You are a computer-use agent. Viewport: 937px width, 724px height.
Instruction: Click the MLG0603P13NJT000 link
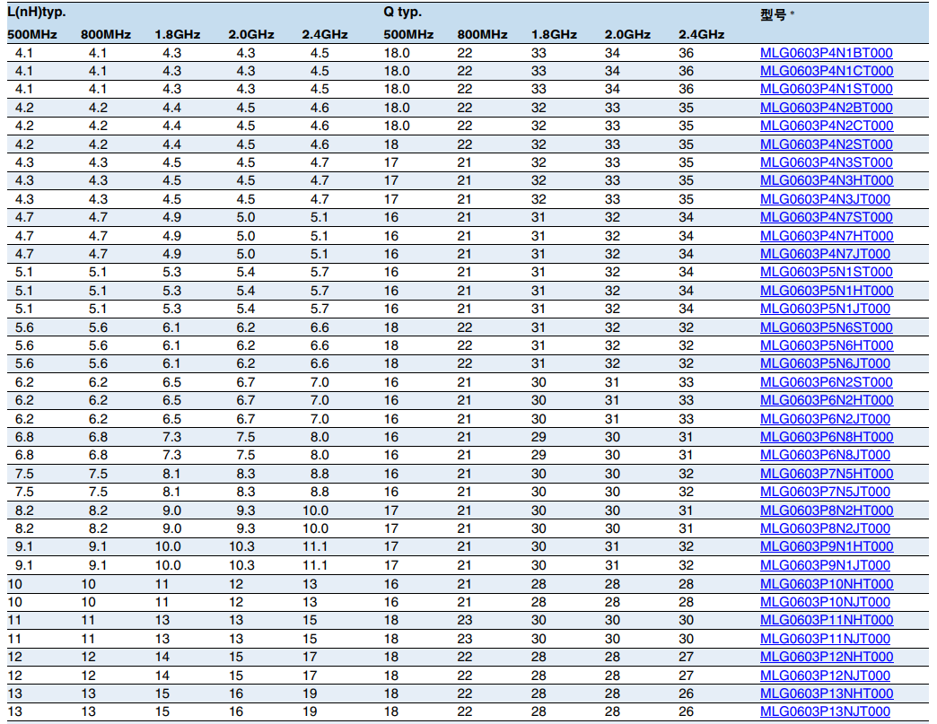coord(825,711)
